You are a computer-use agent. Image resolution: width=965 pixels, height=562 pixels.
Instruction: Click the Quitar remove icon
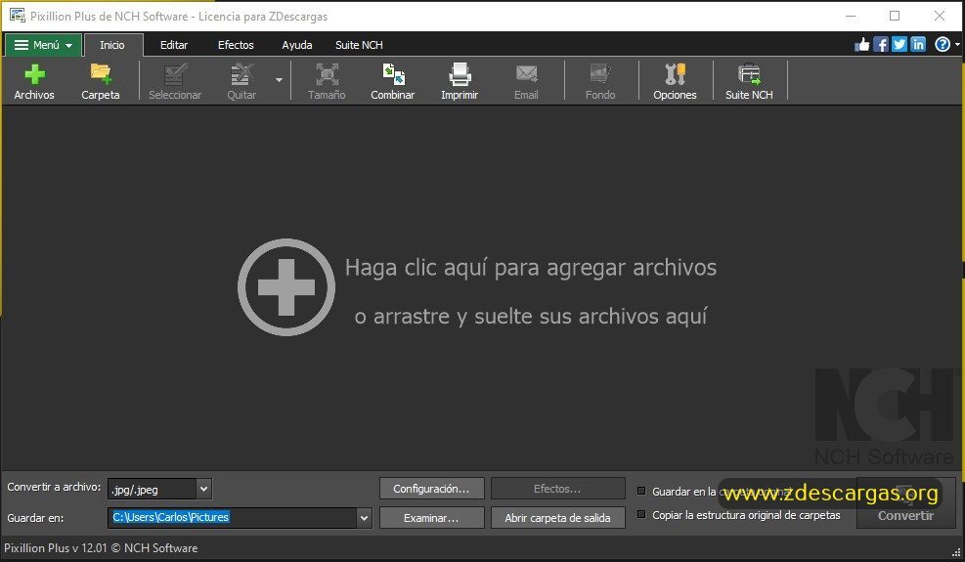tap(241, 81)
